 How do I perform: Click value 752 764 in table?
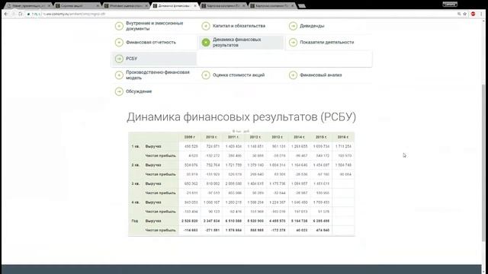point(213,165)
